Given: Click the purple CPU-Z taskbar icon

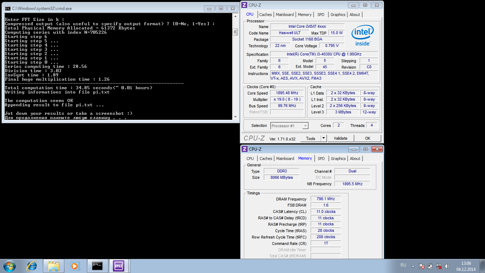Looking at the screenshot, I should [119, 266].
